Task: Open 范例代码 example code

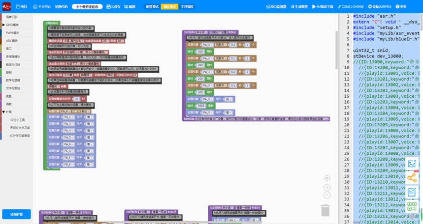Action: (61, 6)
